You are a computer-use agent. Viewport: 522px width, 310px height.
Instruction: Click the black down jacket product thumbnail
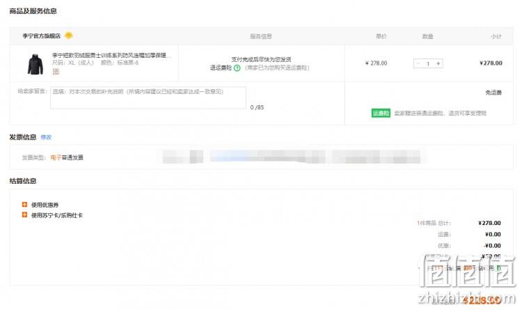pos(35,64)
